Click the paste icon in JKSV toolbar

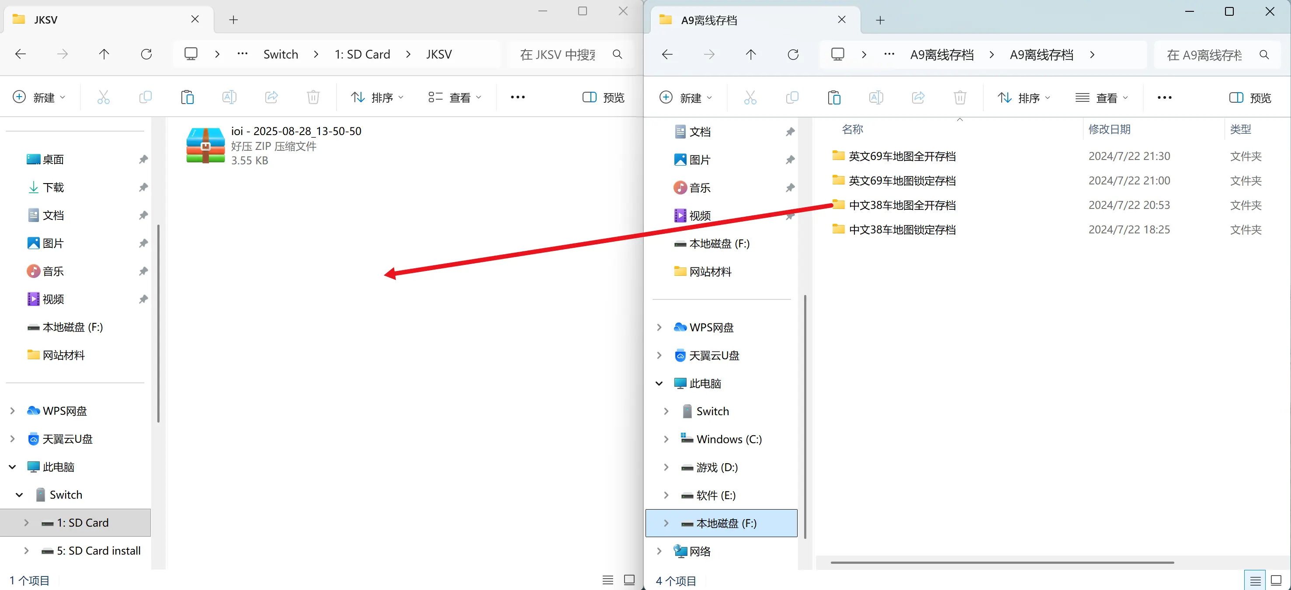tap(187, 97)
